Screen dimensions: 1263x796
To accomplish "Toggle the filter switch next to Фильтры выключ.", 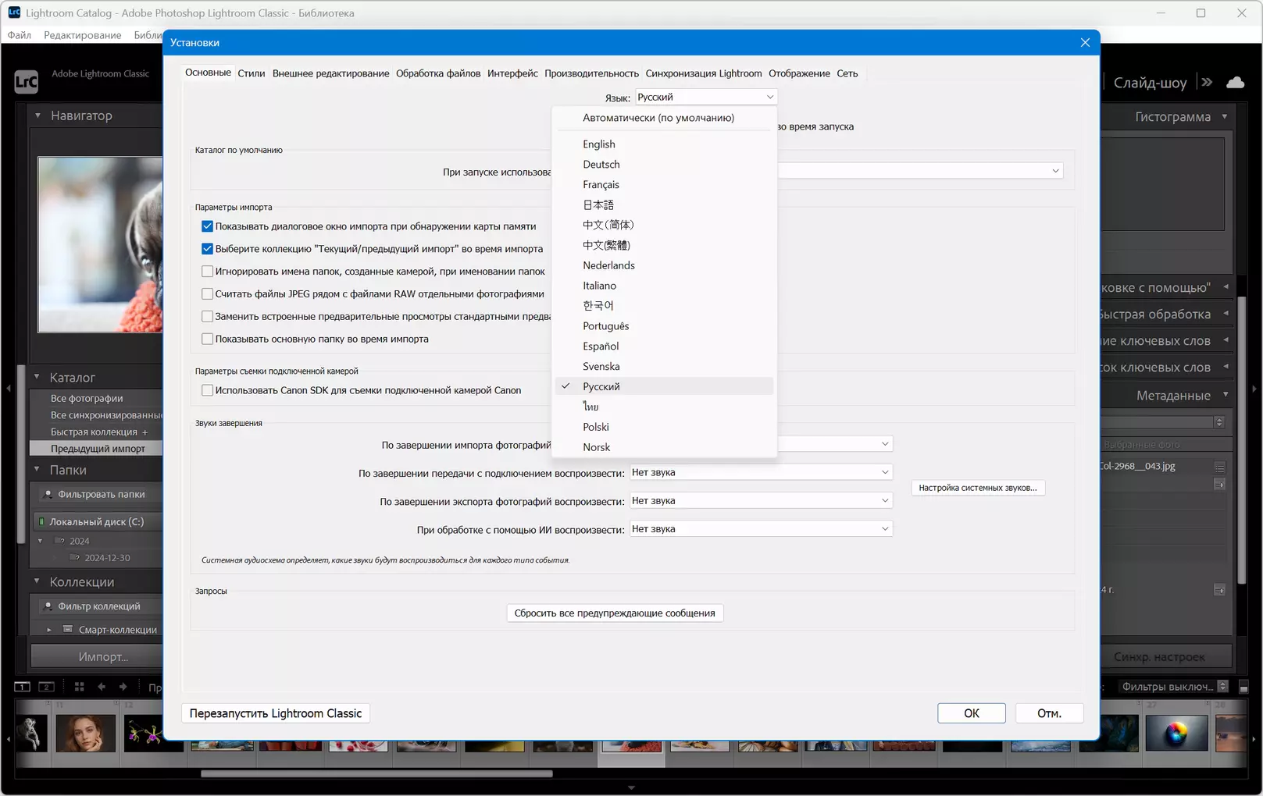I will [x=1243, y=687].
